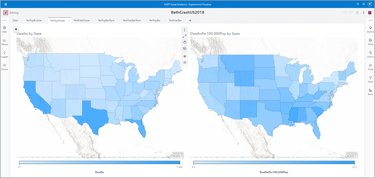Screen dimensions: 375x178
Task: Click the Deaths legend label
Action: [99, 172]
